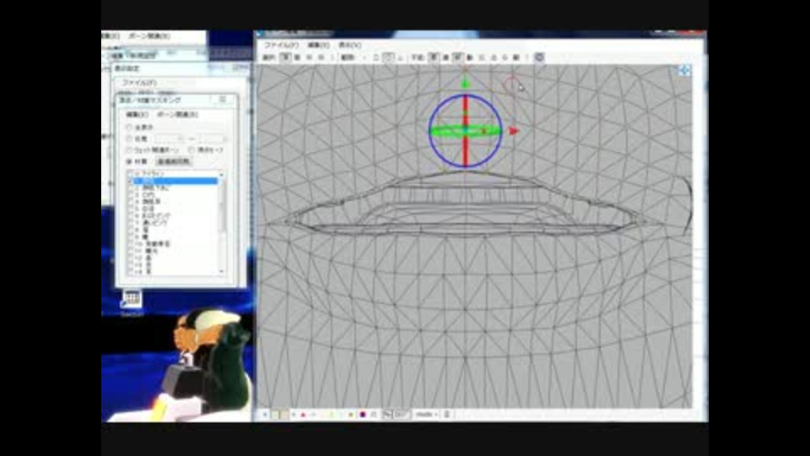The width and height of the screenshot is (810, 456).
Task: Open 表示(V) menu in the 3D view window
Action: tap(349, 46)
